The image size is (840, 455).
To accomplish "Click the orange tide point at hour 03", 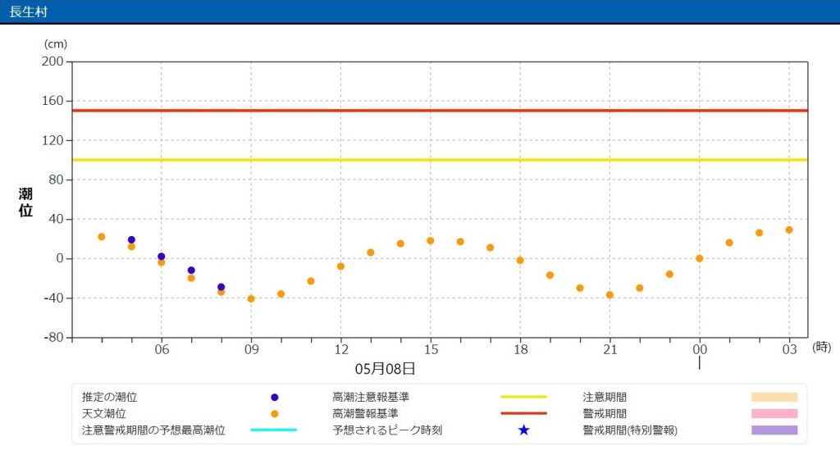I will coord(789,230).
